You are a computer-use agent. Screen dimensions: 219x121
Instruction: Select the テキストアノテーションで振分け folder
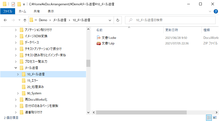pyautogui.click(x=43, y=49)
